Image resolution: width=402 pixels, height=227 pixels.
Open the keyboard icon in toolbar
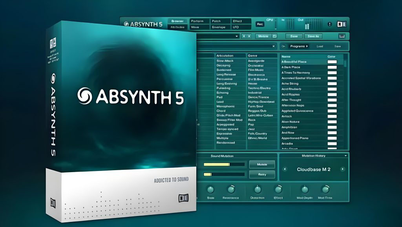tap(341, 36)
